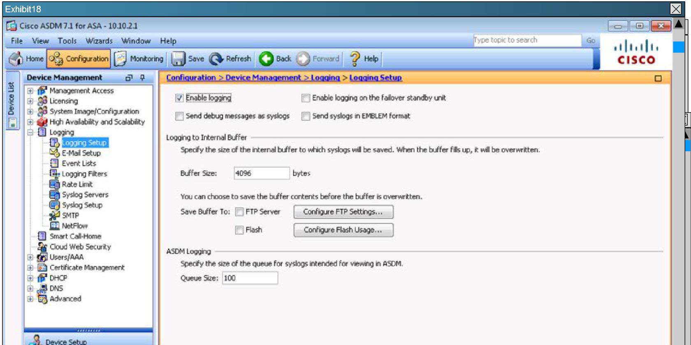This screenshot has height=345, width=691.
Task: Click the Rate Limit icon
Action: click(x=54, y=184)
